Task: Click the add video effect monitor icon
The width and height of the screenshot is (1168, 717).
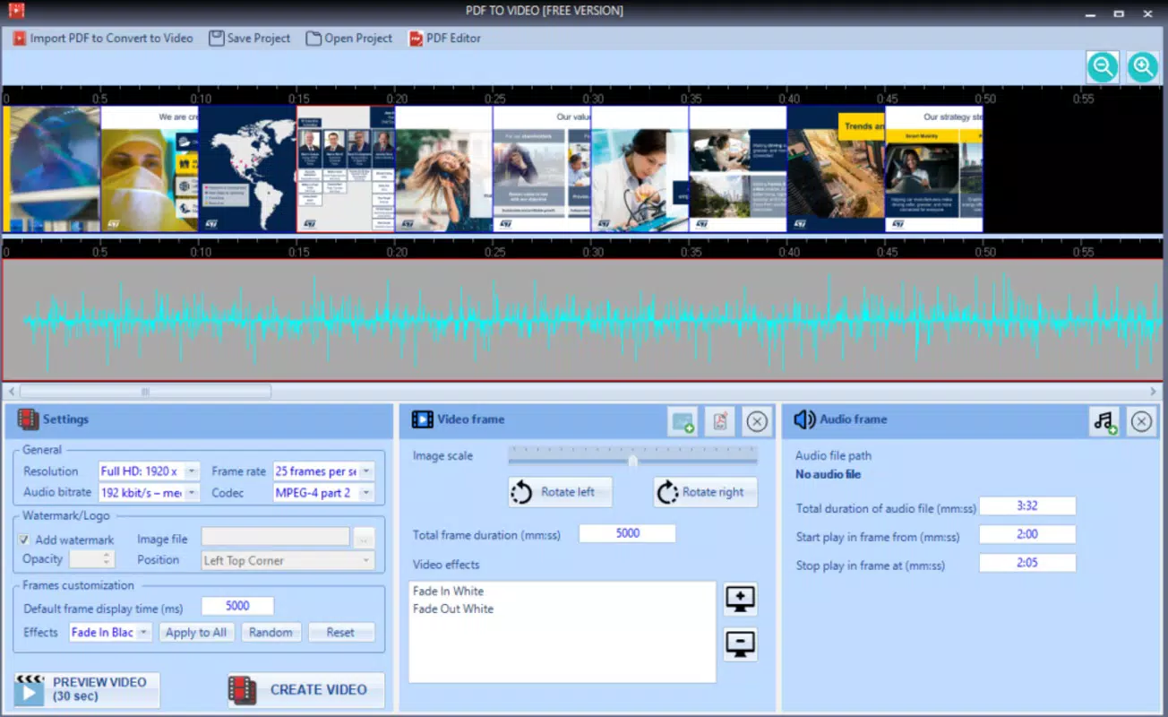Action: pos(741,600)
